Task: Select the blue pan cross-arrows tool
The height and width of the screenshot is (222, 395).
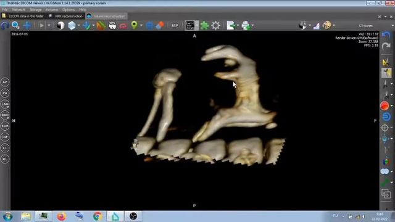Action: 27,25
